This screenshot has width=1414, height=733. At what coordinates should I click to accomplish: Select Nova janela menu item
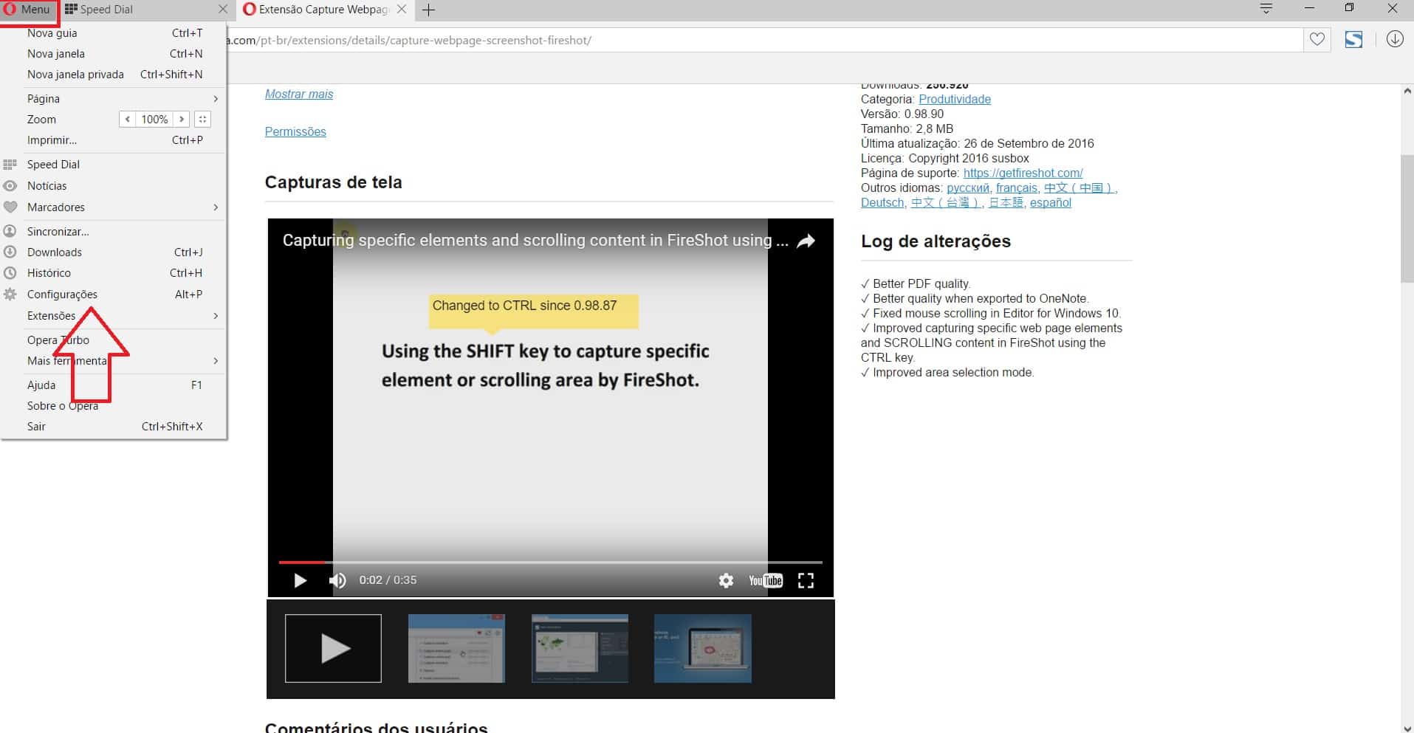pos(114,53)
